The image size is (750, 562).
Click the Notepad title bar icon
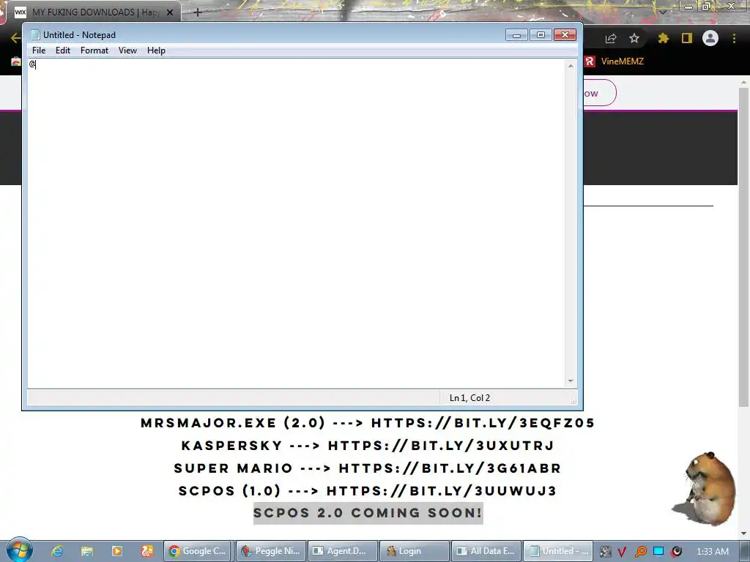pyautogui.click(x=35, y=34)
